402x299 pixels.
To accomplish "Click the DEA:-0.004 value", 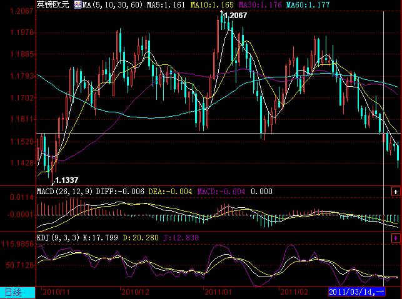I will pos(170,192).
